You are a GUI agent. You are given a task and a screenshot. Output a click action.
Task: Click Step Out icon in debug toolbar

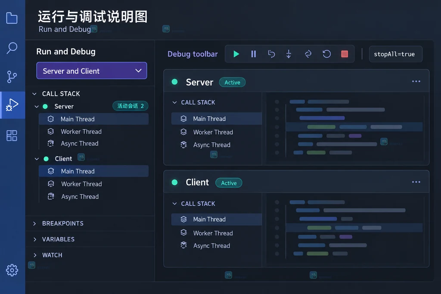[308, 54]
